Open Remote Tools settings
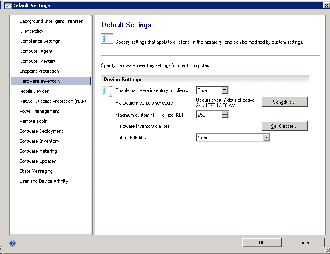This screenshot has width=330, height=254. click(51, 121)
